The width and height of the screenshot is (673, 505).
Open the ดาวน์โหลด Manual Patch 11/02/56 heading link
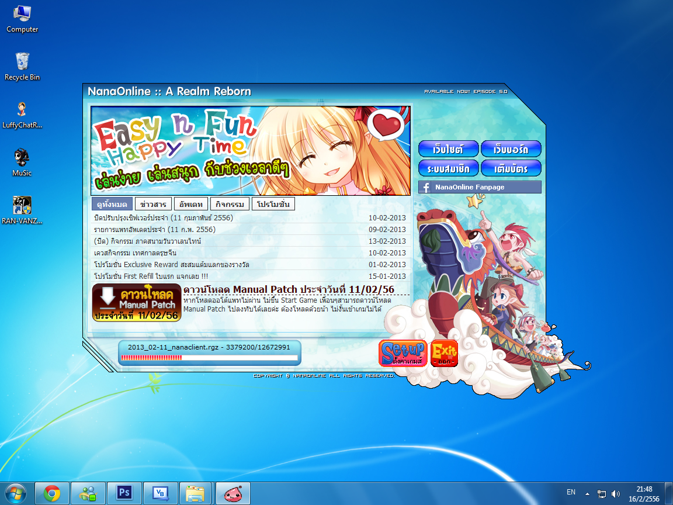tap(289, 289)
